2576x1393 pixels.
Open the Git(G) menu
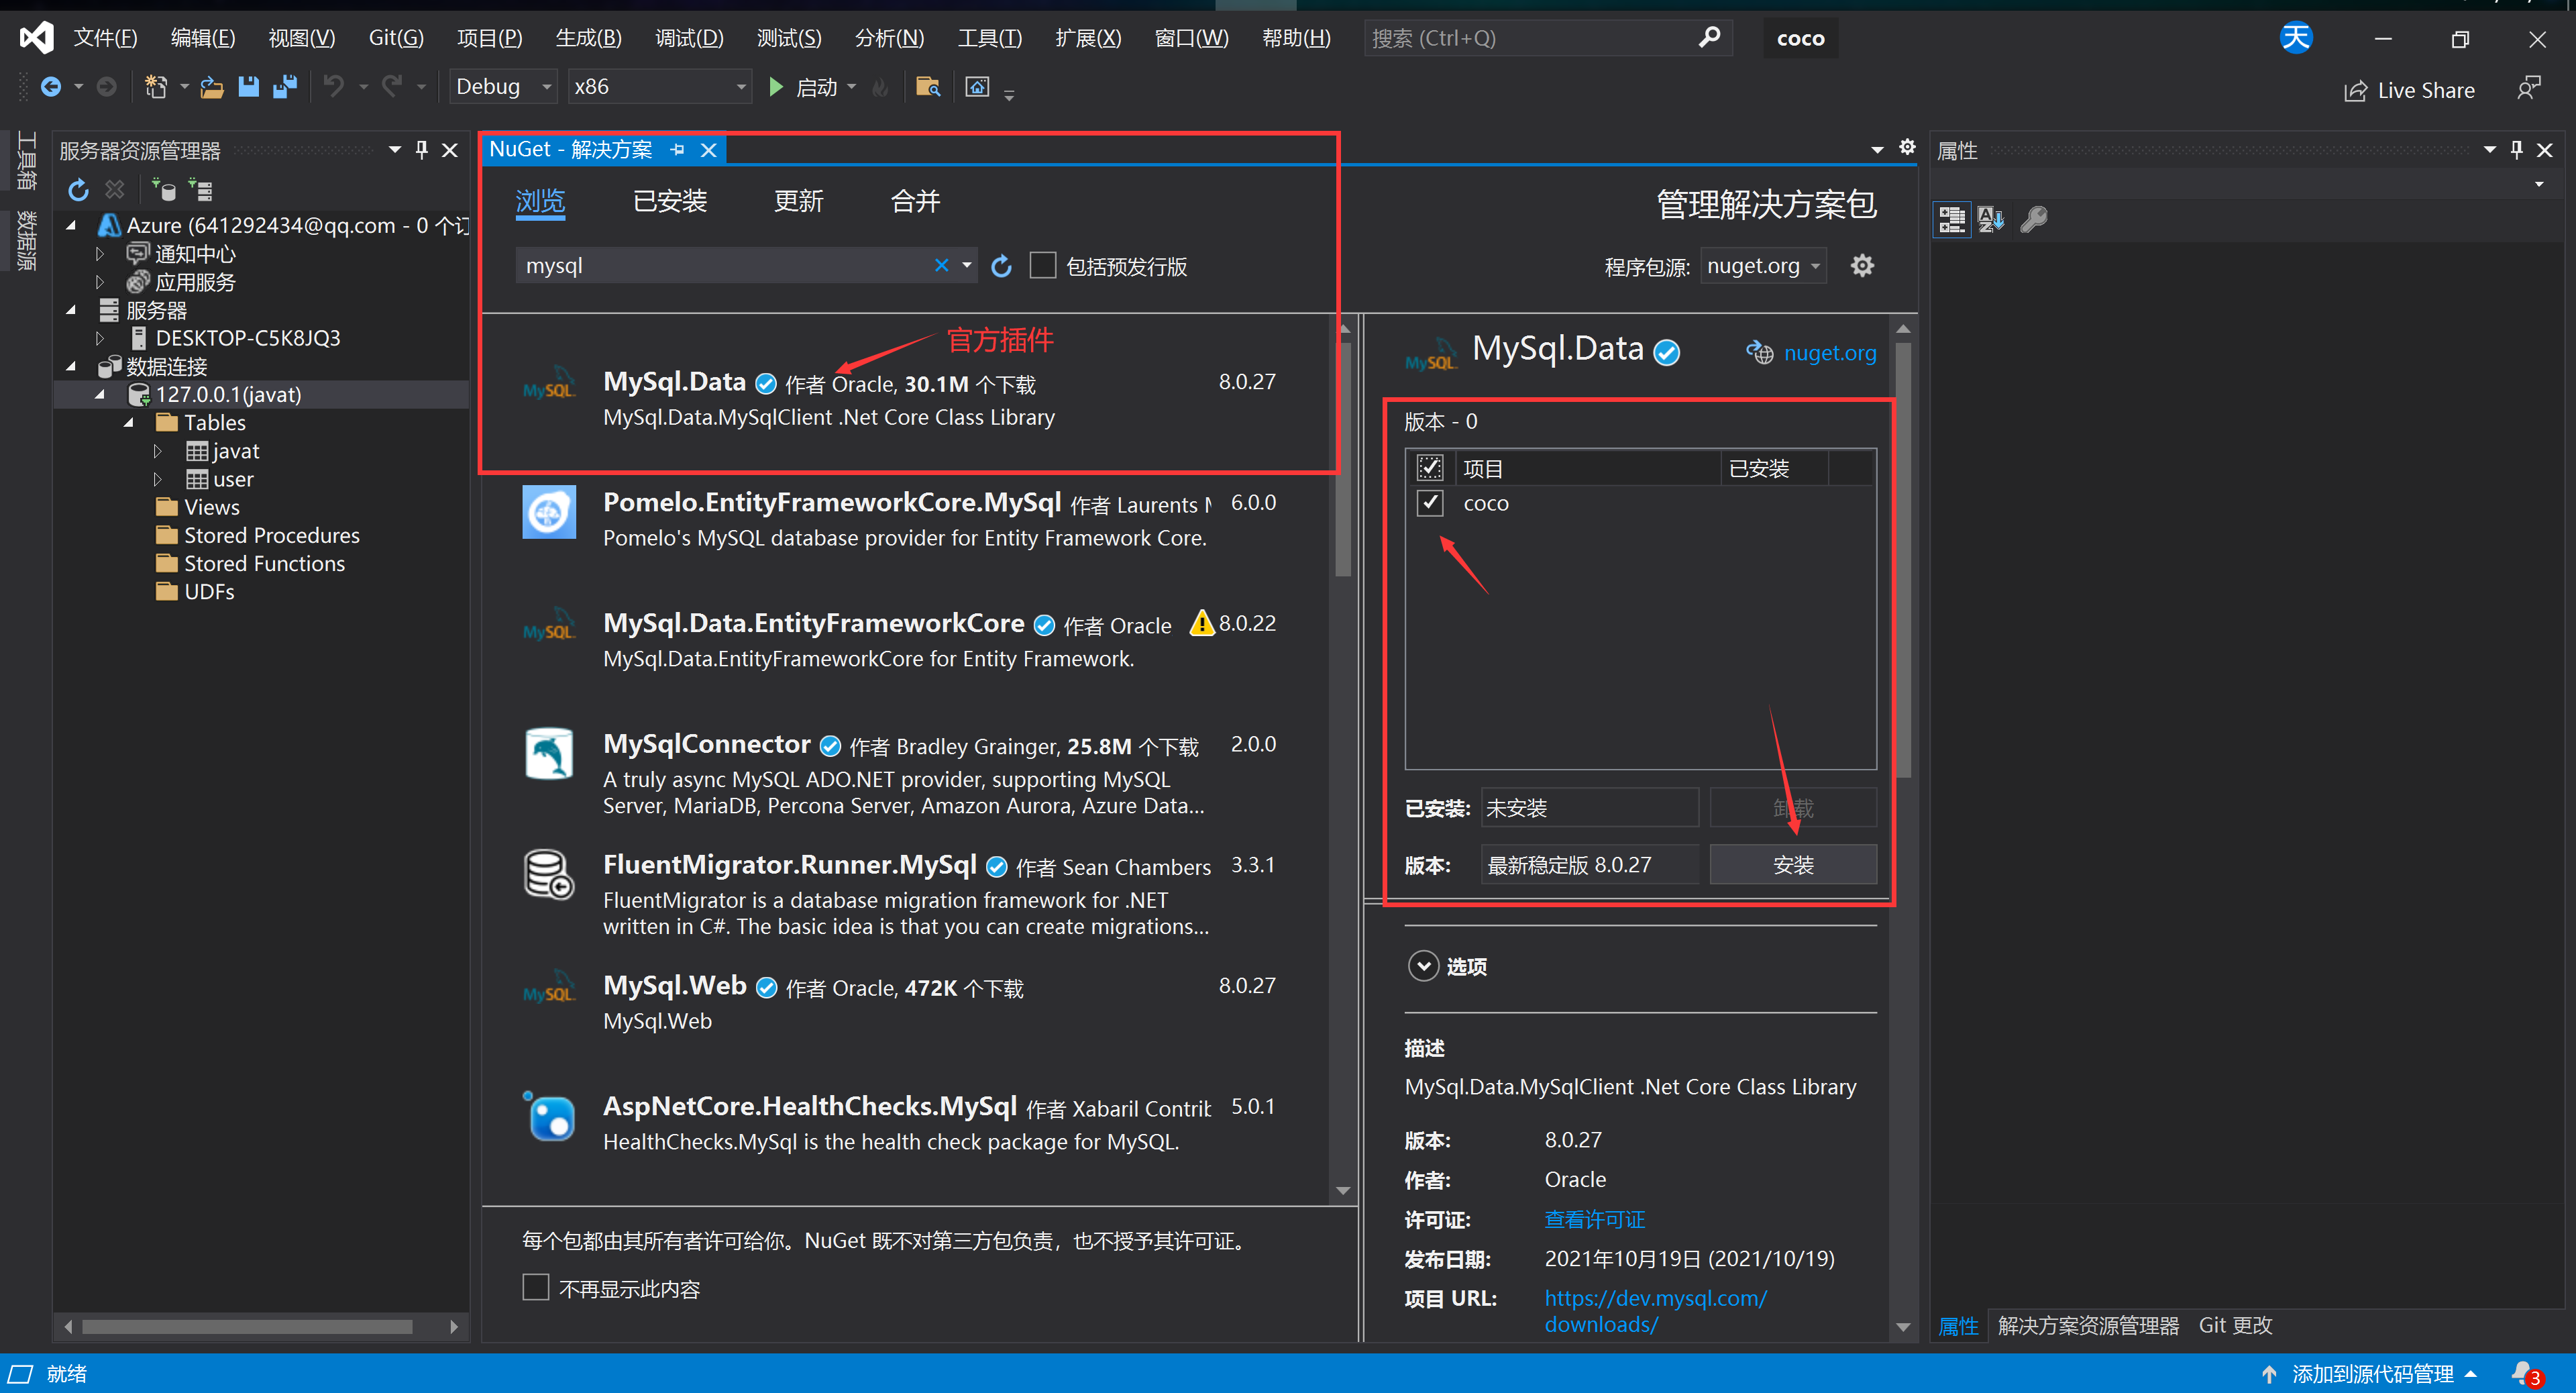[396, 38]
